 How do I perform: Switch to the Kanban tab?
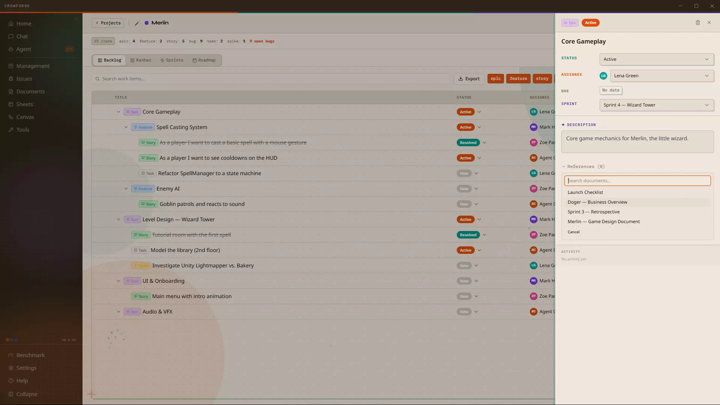(x=141, y=60)
